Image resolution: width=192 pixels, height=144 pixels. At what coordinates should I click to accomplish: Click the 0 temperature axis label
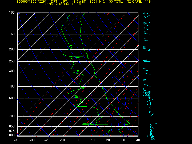coord(78,140)
